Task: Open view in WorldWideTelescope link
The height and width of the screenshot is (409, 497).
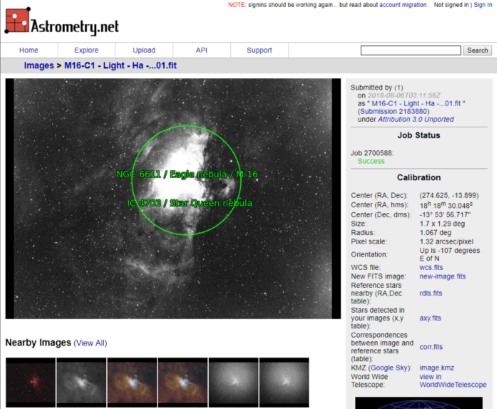Action: (x=453, y=381)
